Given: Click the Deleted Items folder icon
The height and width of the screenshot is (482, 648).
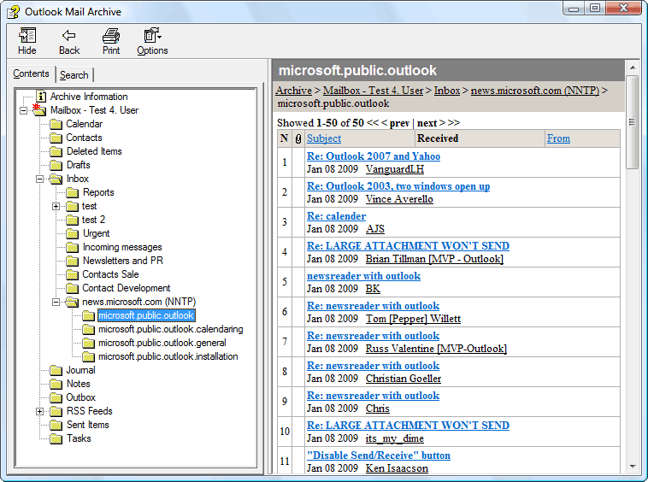Looking at the screenshot, I should click(56, 151).
